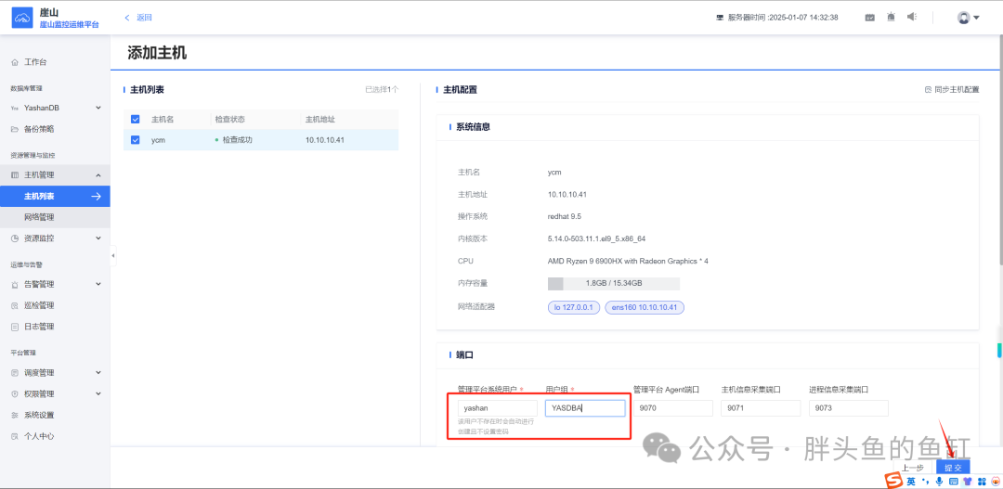
Task: Click the 主机地址 column header
Action: coord(320,120)
